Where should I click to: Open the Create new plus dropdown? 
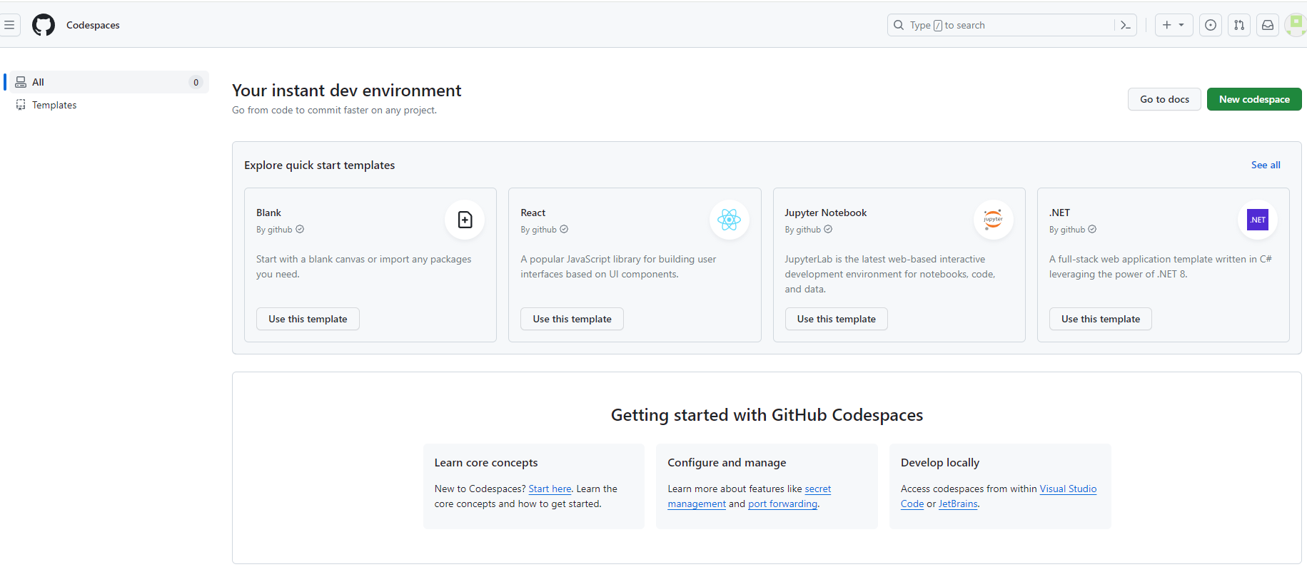pyautogui.click(x=1174, y=25)
